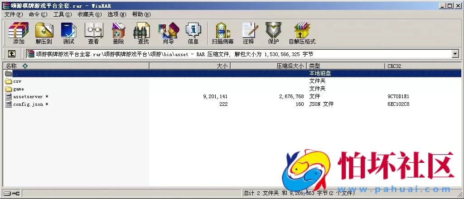The image size is (464, 199).
Task: Click size value 222 of config.json
Action: pos(223,104)
